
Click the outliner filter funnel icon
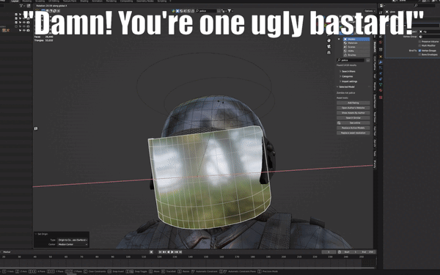tap(21, 6)
